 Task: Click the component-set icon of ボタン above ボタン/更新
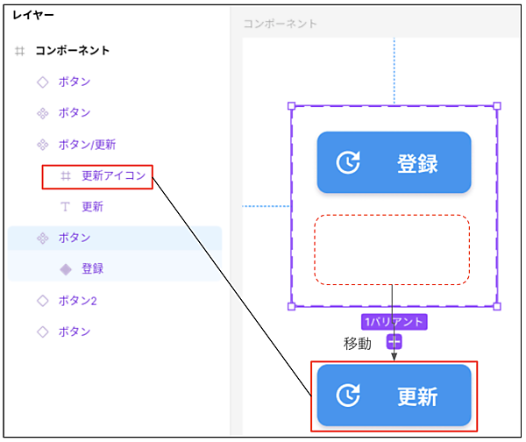(x=43, y=113)
